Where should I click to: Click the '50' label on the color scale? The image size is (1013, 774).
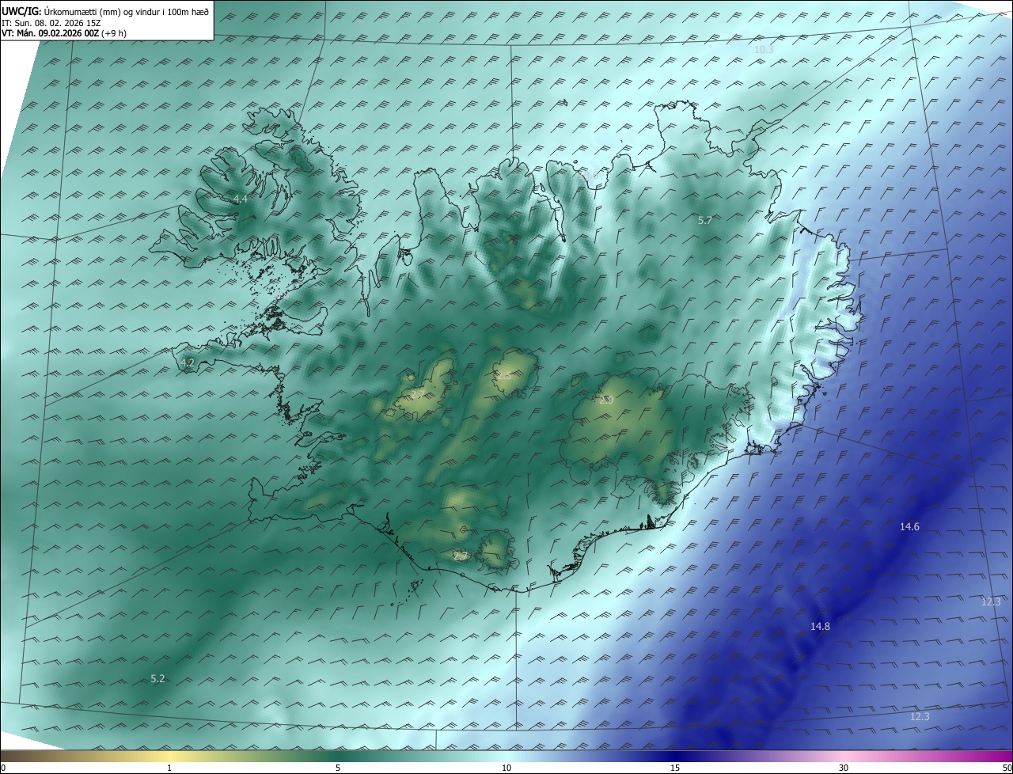(x=1007, y=768)
